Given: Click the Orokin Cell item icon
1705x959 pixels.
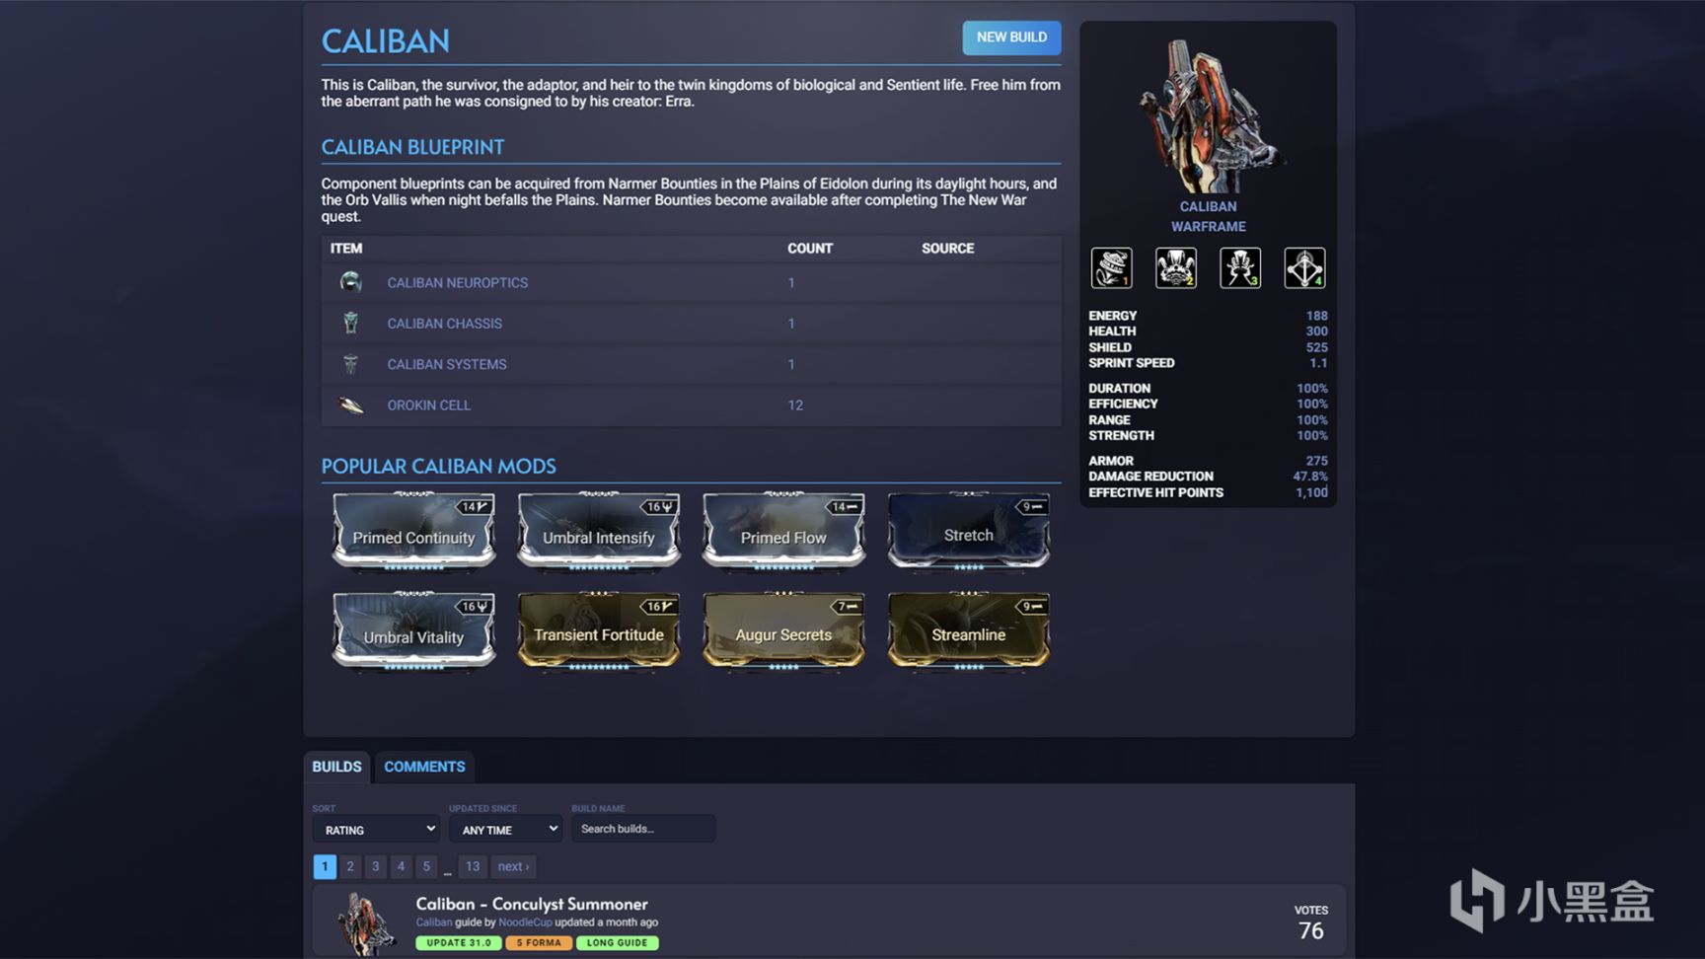Looking at the screenshot, I should pyautogui.click(x=351, y=405).
